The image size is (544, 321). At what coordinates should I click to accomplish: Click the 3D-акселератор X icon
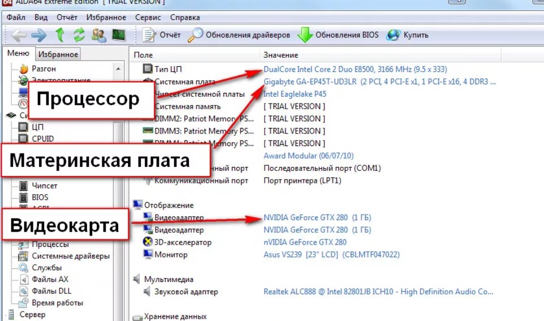(x=148, y=242)
